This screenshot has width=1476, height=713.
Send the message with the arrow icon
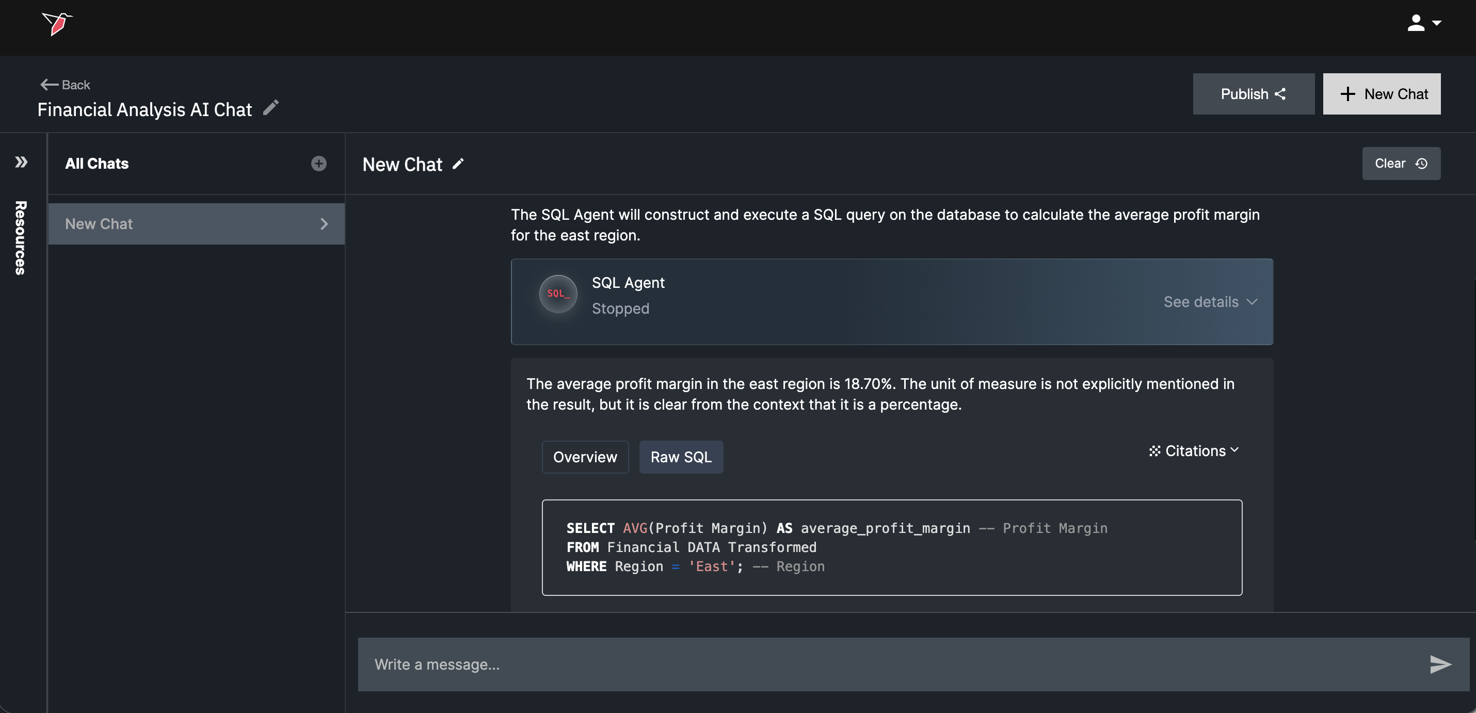(1439, 665)
